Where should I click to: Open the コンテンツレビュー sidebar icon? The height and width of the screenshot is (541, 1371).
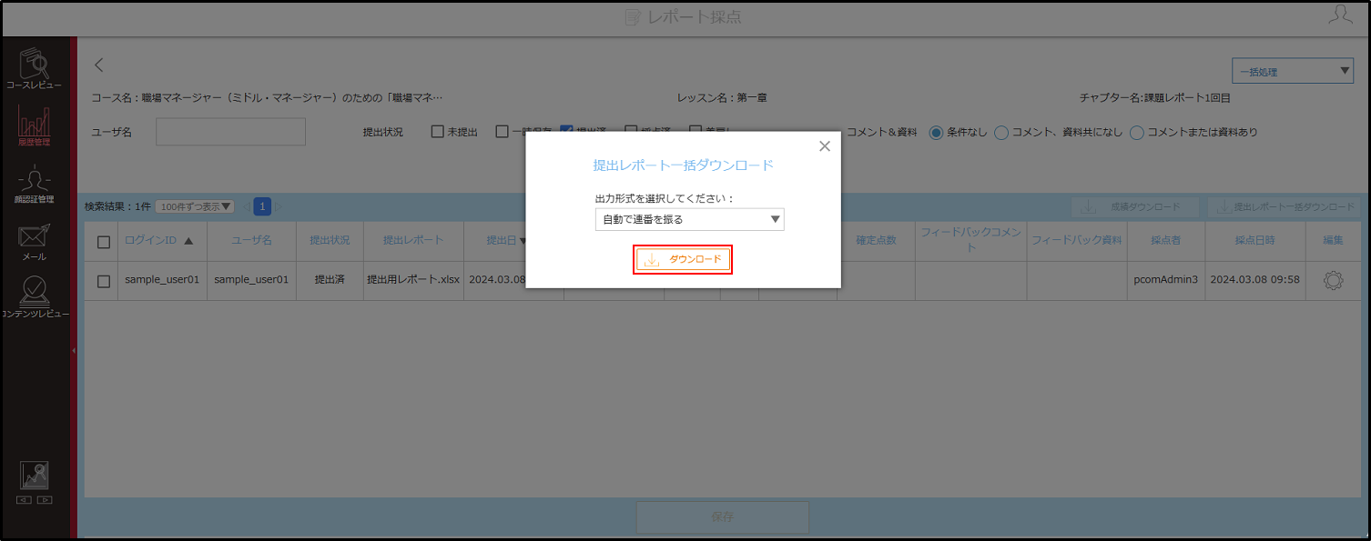[x=35, y=298]
